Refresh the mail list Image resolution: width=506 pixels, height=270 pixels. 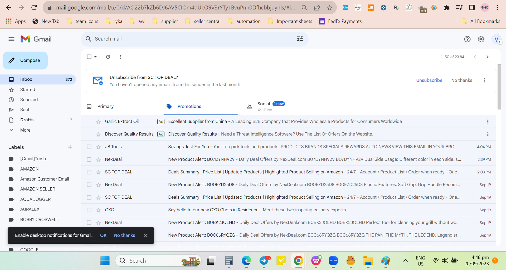click(x=108, y=57)
